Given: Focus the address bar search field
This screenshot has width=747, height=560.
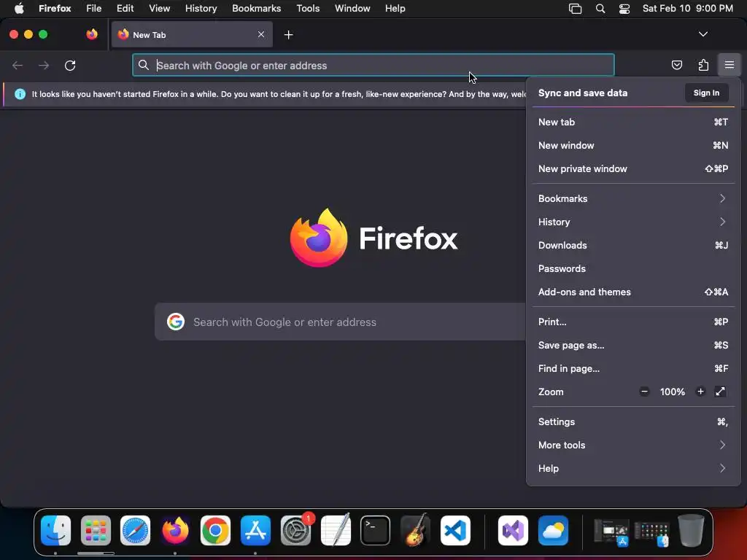Looking at the screenshot, I should 373,65.
